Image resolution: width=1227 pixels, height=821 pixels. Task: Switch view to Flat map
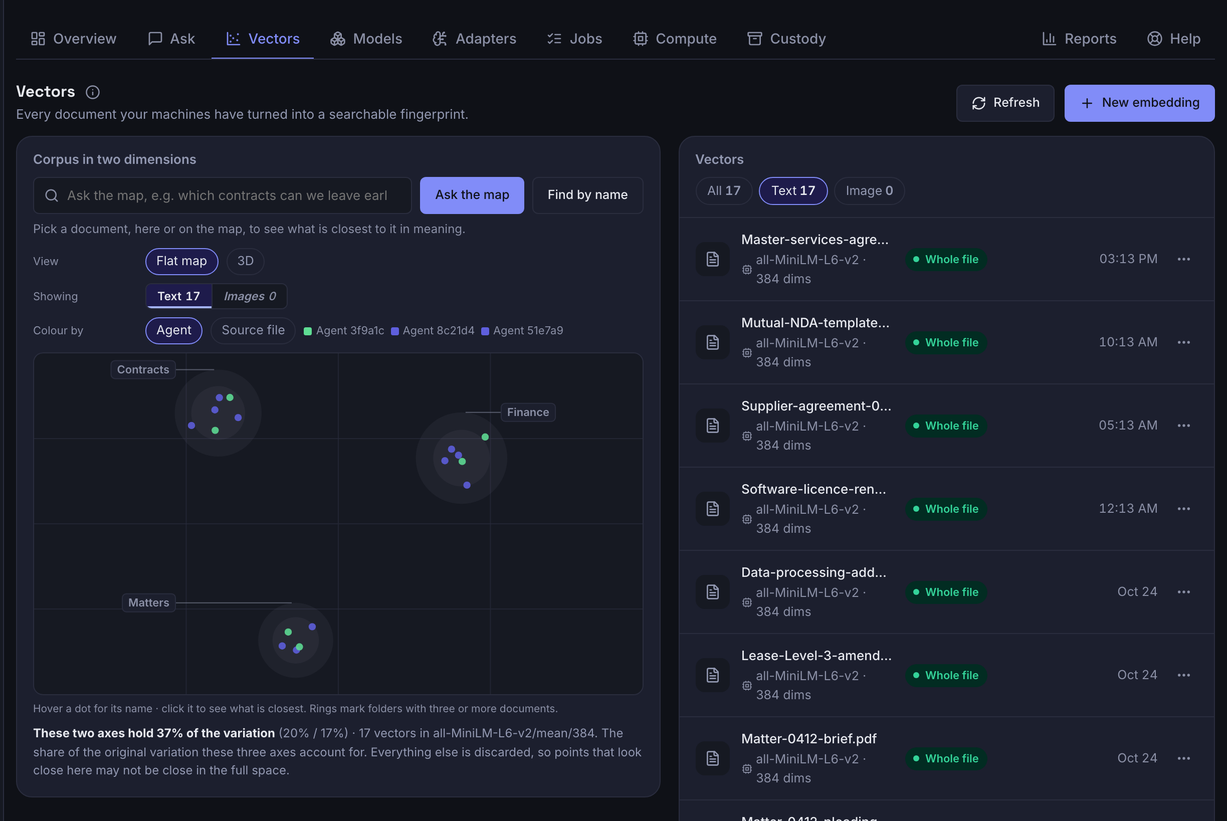[x=181, y=261]
